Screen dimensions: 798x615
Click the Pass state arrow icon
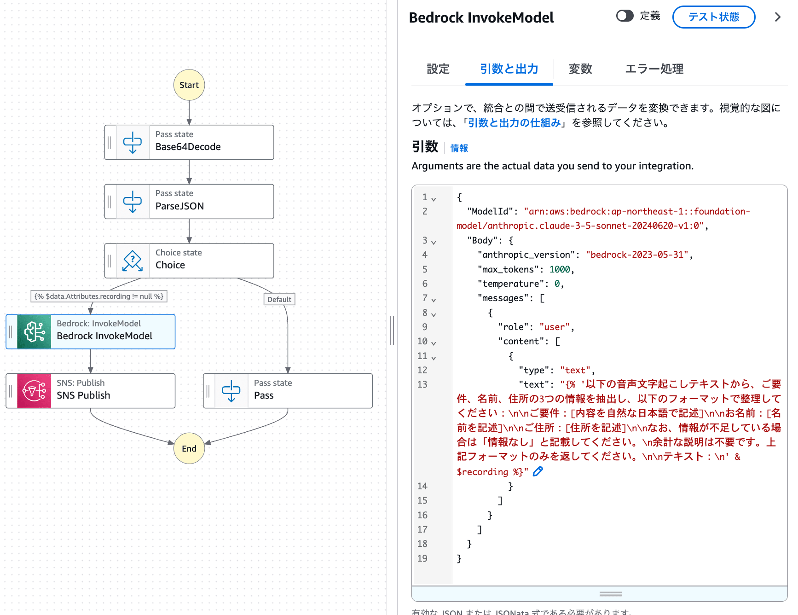coord(231,391)
